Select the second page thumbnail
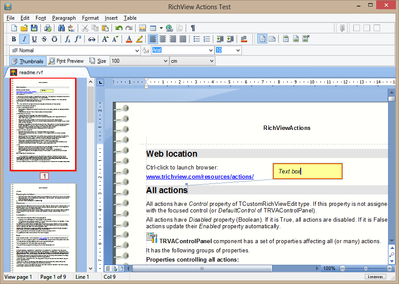Image resolution: width=399 pixels, height=284 pixels. pyautogui.click(x=43, y=228)
